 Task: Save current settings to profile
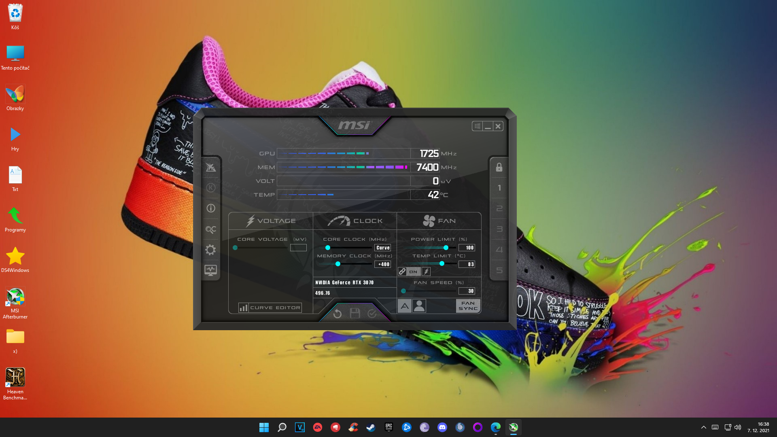pos(355,314)
